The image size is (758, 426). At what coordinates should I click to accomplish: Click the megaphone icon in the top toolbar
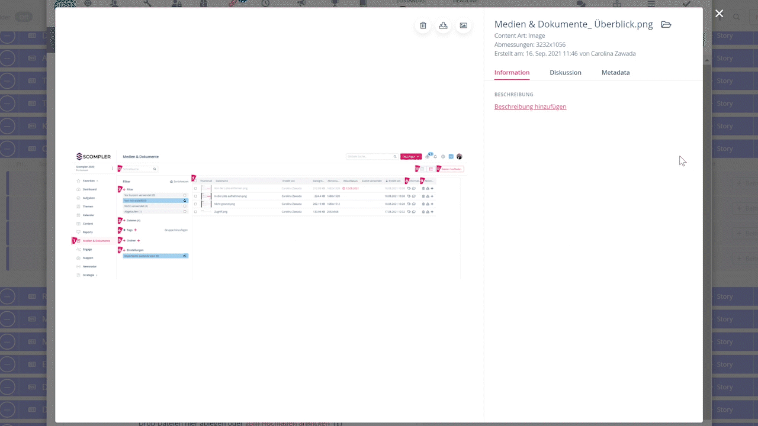301,4
